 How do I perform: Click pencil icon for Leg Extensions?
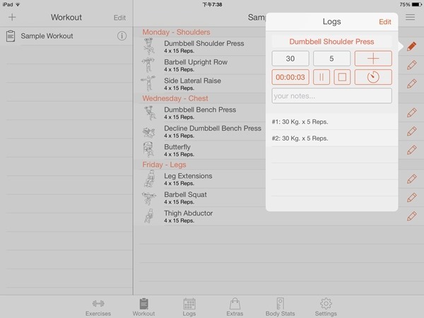click(x=411, y=179)
